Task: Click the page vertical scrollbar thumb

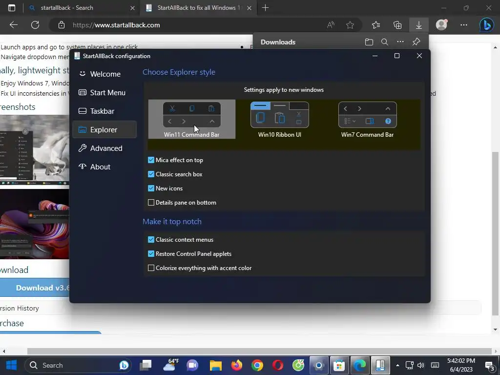Action: click(495, 233)
